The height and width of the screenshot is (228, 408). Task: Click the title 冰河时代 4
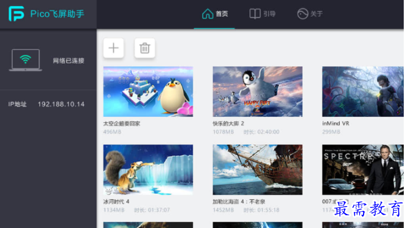116,201
